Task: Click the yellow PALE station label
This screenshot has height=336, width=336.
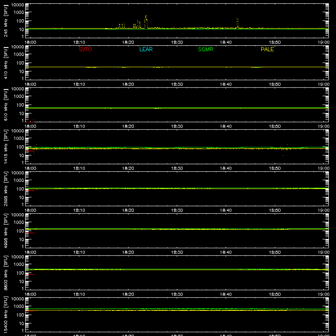Action: [267, 49]
